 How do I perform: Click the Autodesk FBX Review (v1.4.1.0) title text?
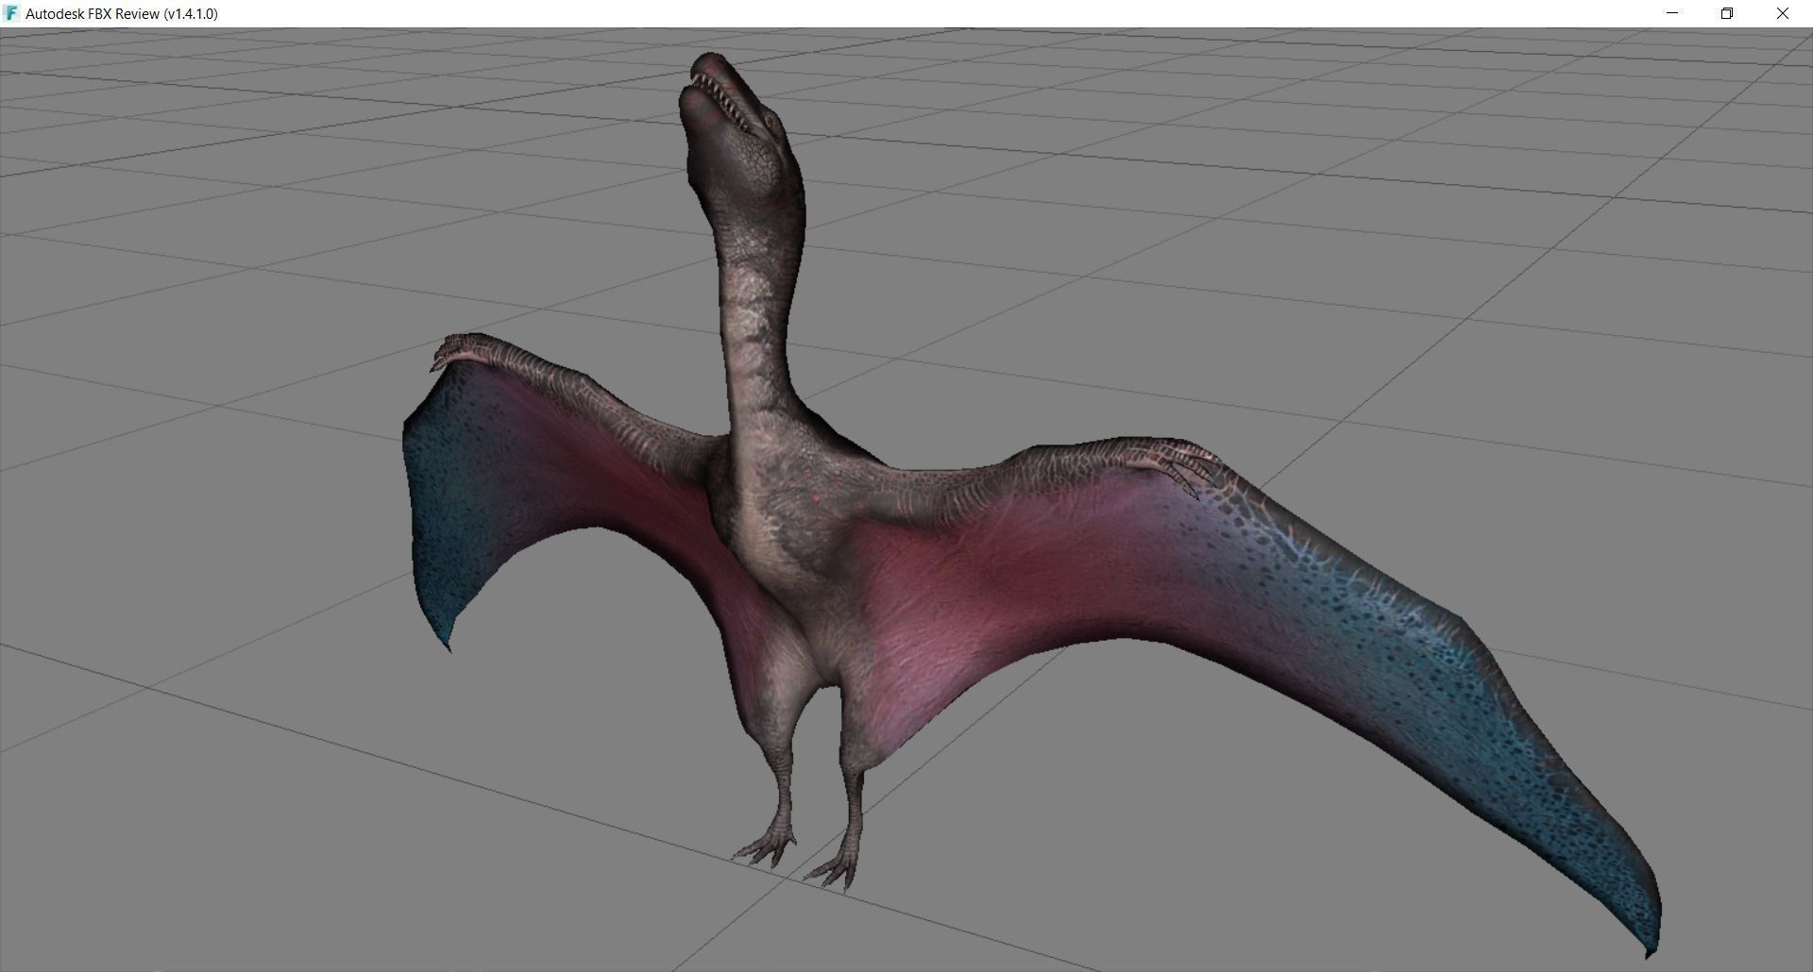pyautogui.click(x=122, y=13)
